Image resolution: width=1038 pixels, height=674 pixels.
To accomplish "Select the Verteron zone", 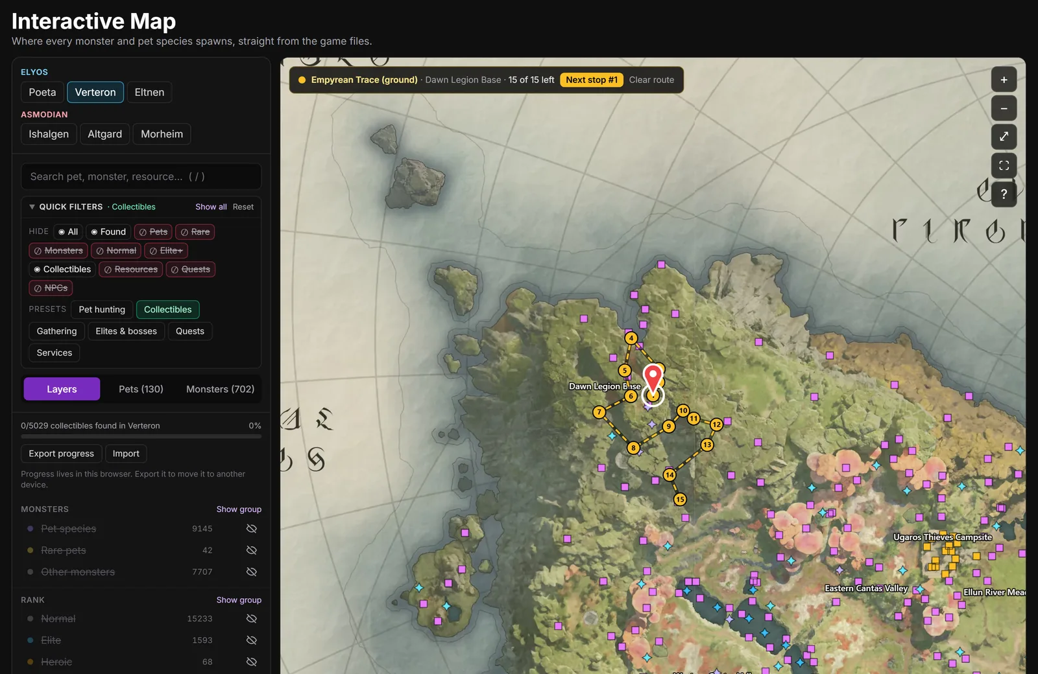I will [x=95, y=92].
